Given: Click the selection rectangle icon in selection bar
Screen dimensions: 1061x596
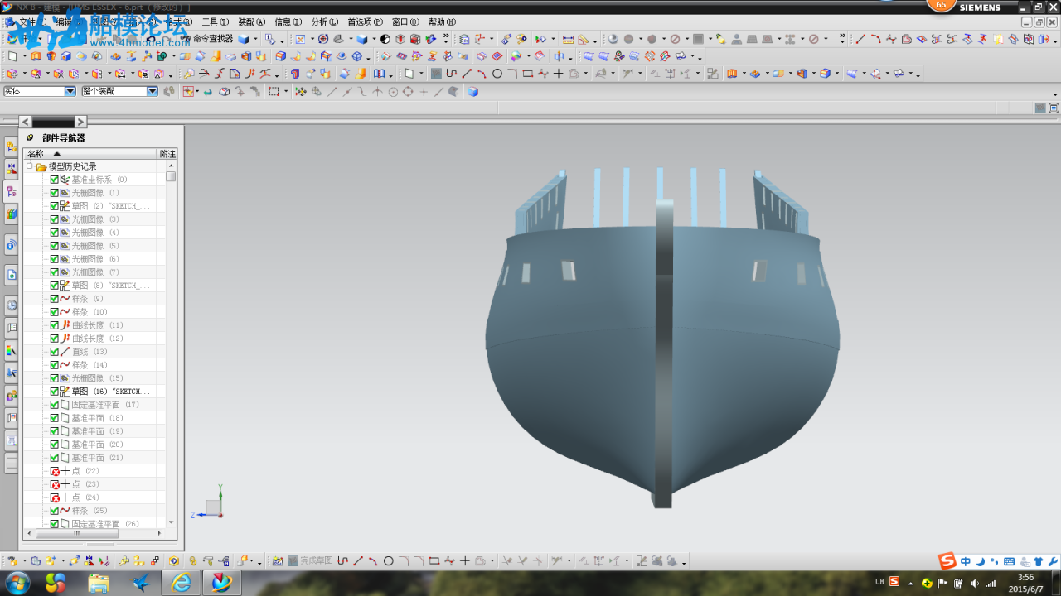Looking at the screenshot, I should (274, 92).
